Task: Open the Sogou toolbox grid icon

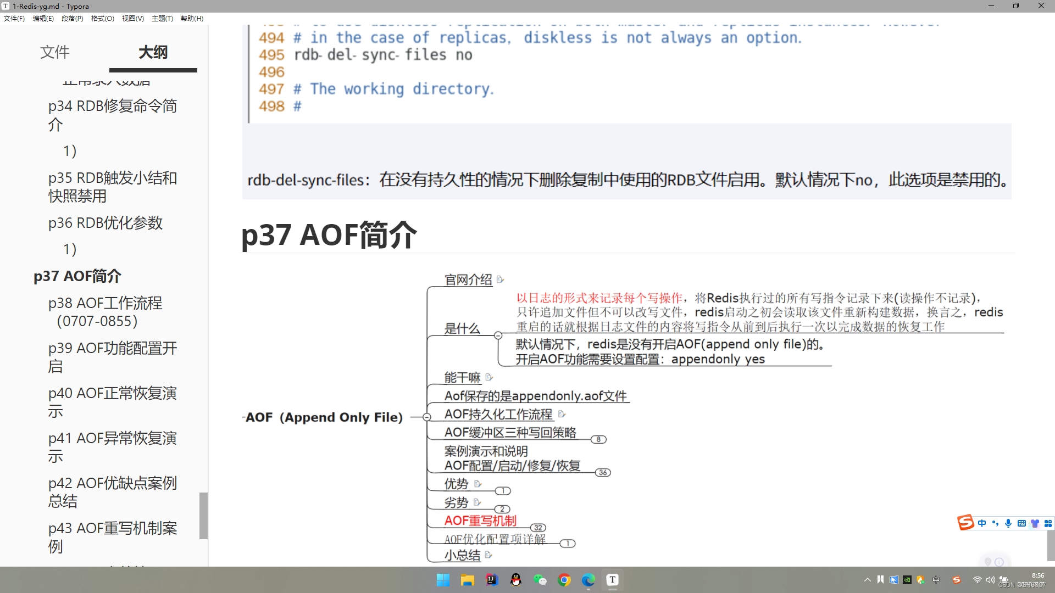Action: point(1050,523)
